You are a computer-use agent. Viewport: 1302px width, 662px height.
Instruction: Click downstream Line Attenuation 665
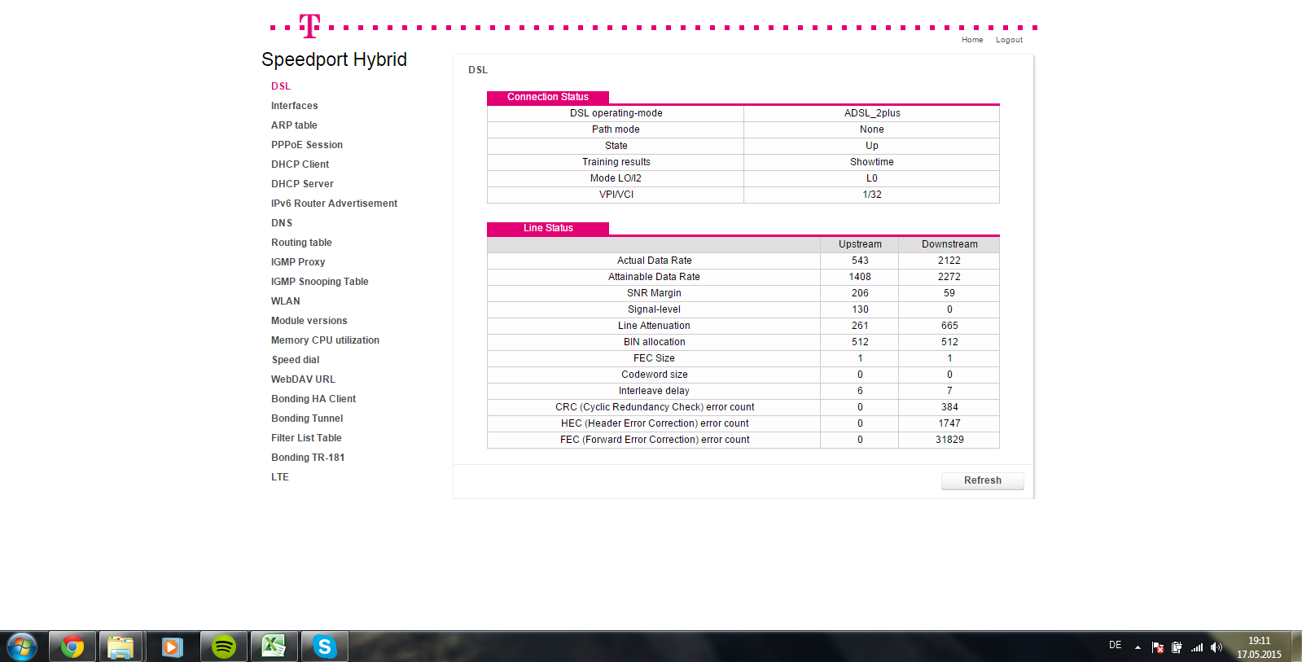point(949,326)
